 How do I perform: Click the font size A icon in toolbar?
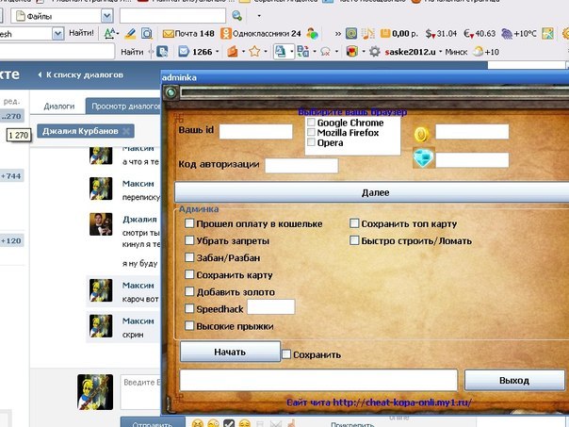[109, 34]
